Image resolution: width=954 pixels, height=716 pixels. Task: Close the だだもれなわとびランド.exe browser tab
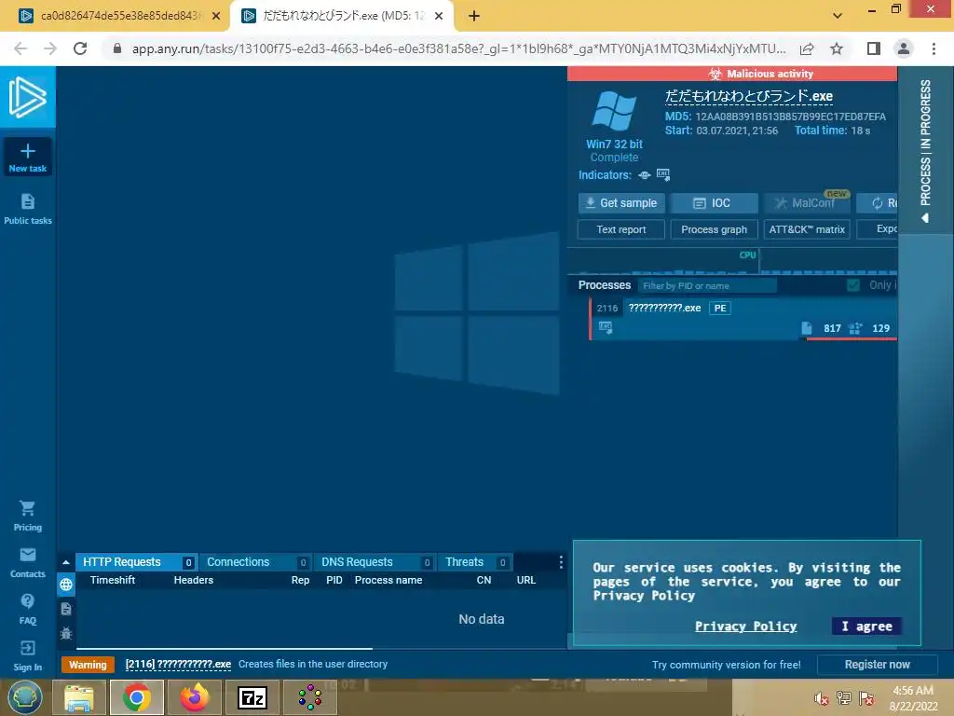click(x=439, y=16)
